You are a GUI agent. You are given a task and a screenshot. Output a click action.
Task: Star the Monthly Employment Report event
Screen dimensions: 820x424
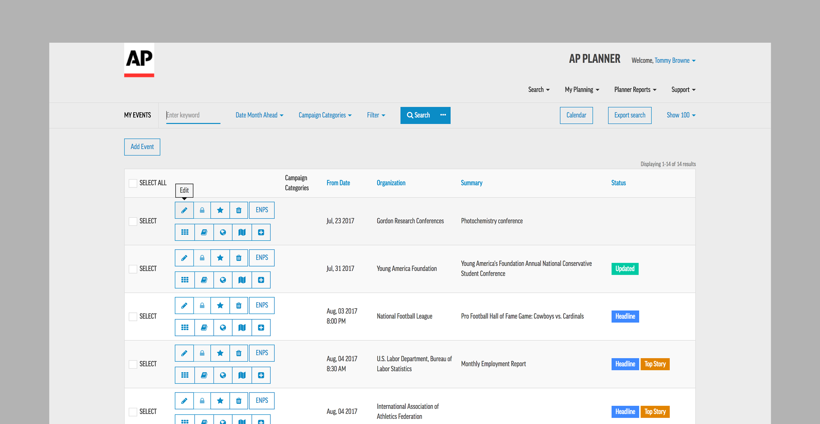(220, 353)
